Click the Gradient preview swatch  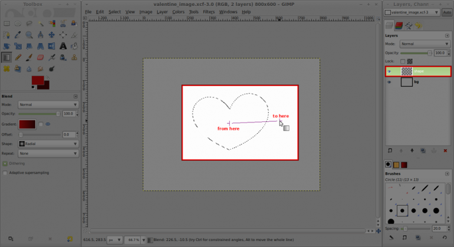(x=27, y=124)
